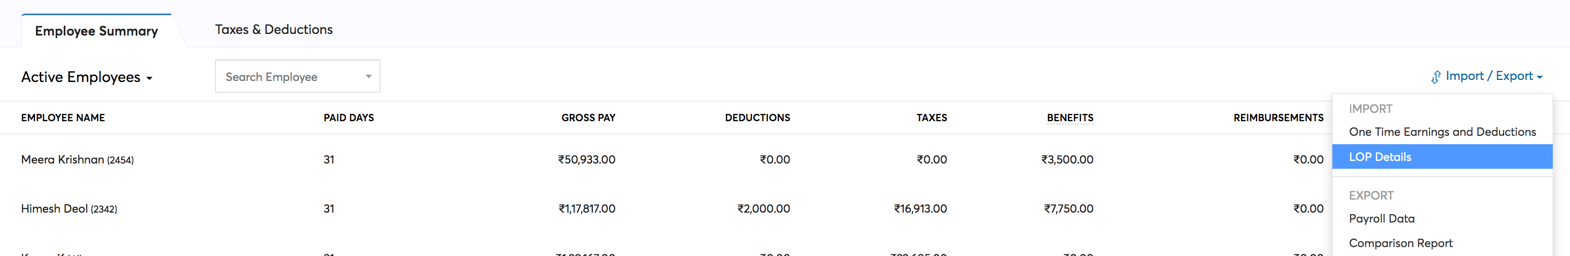Click the Deductions column header
Screen dimensions: 1570x256
[757, 118]
